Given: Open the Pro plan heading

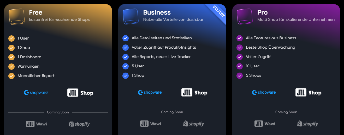Looking at the screenshot, I should (262, 12).
